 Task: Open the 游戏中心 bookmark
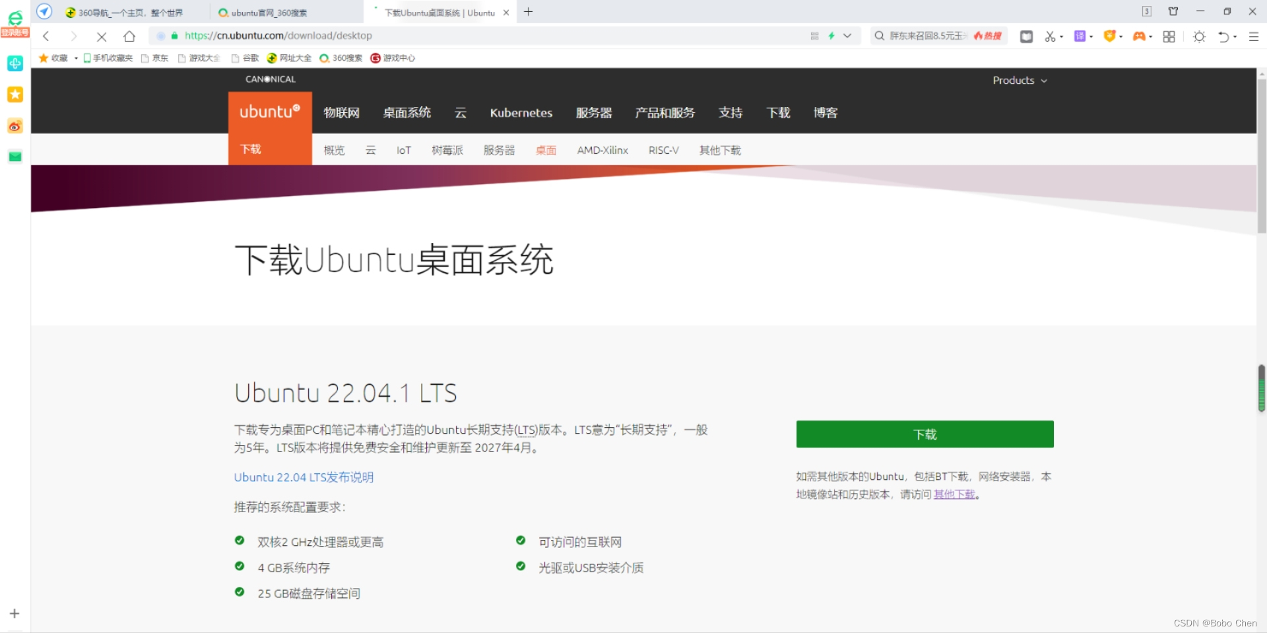[393, 58]
